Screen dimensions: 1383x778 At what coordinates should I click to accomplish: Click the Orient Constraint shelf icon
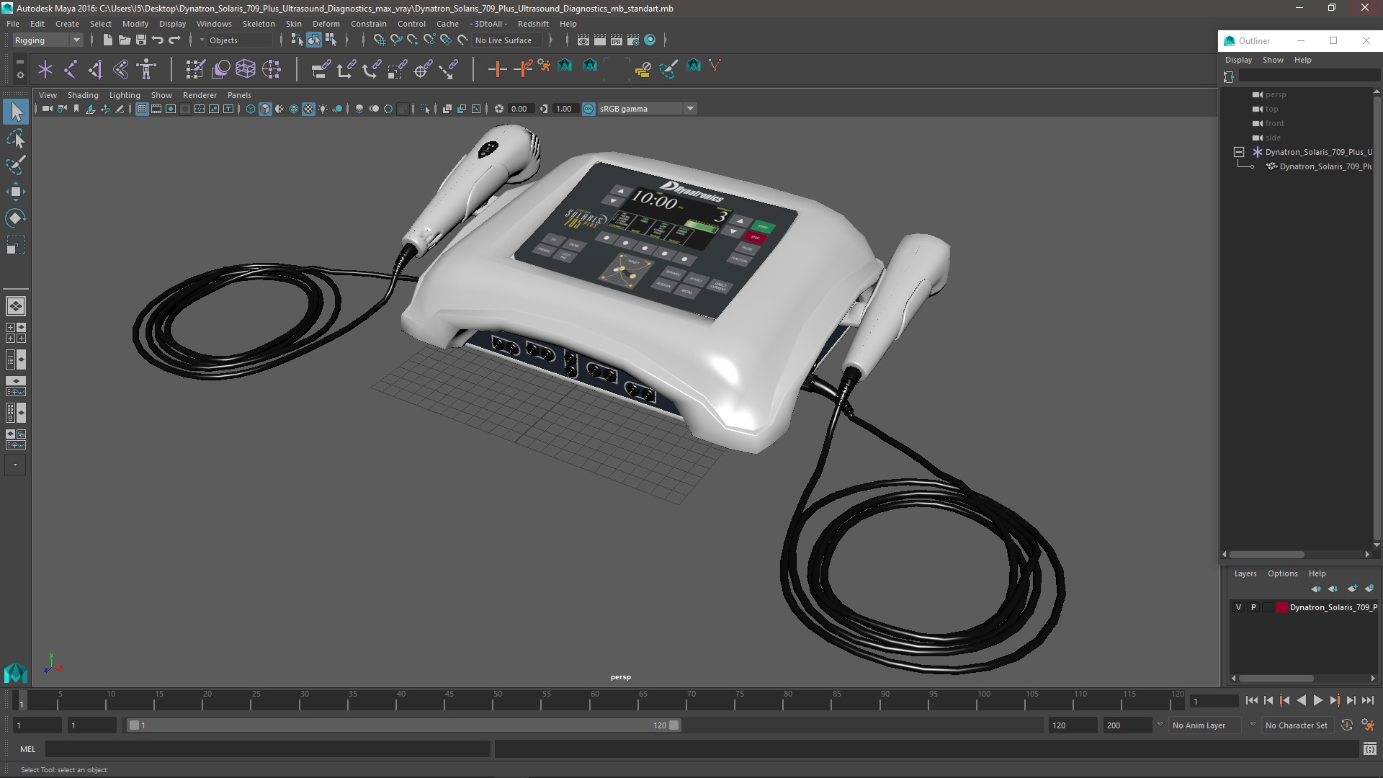[372, 69]
